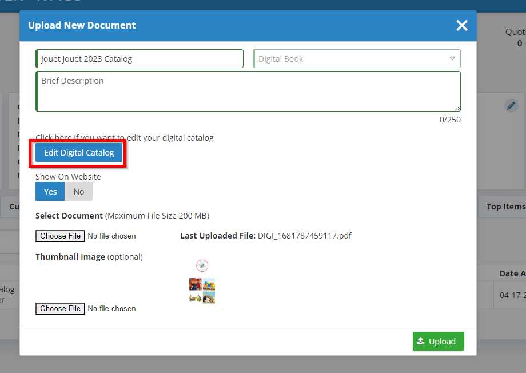Image resolution: width=526 pixels, height=373 pixels.
Task: Close the Upload New Document dialog
Action: (462, 26)
